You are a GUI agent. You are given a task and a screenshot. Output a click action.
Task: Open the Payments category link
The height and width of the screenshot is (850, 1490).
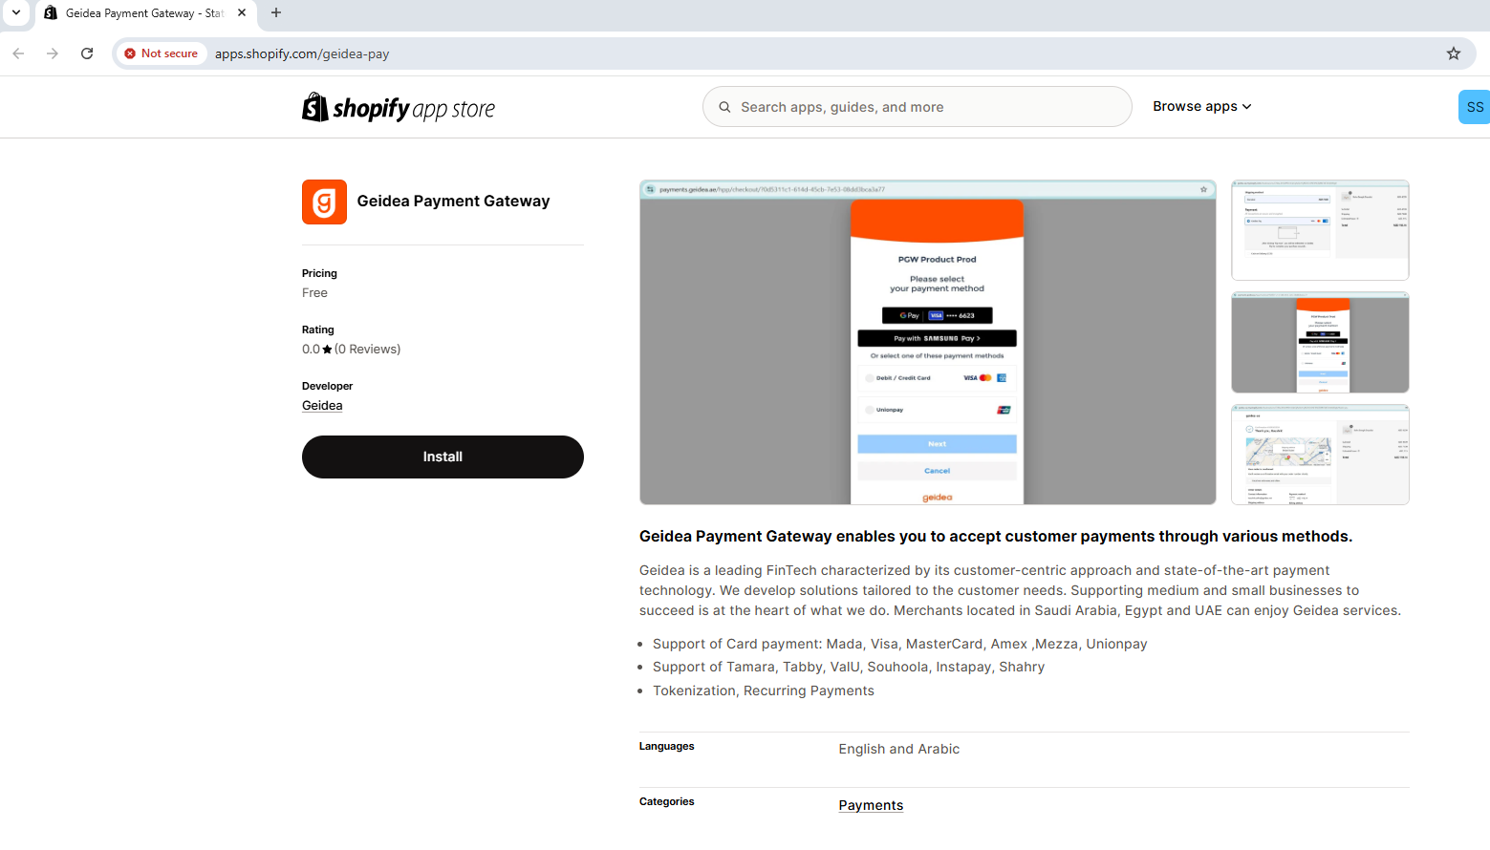[871, 805]
